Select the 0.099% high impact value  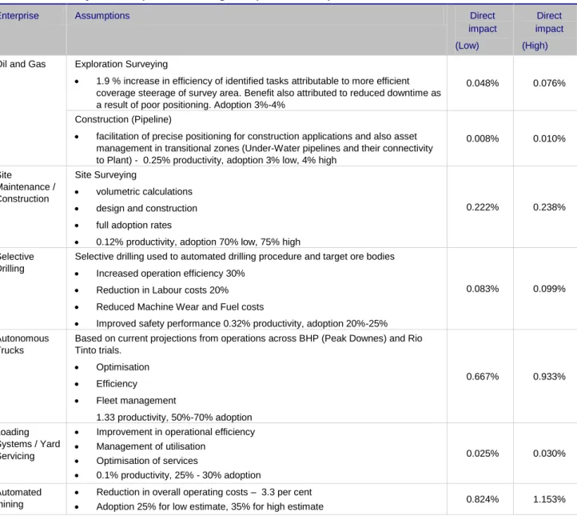pyautogui.click(x=549, y=289)
